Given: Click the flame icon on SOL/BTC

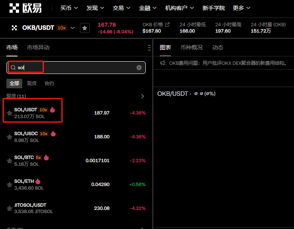Looking at the screenshot, I should (x=46, y=157).
